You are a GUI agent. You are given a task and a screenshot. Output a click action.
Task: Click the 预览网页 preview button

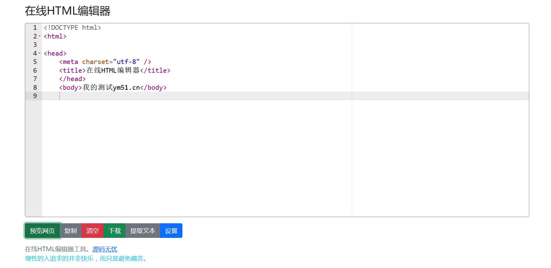click(x=42, y=231)
